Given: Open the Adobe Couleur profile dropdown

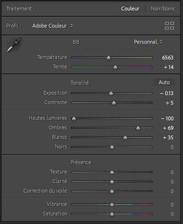Looking at the screenshot, I should click(x=53, y=26).
